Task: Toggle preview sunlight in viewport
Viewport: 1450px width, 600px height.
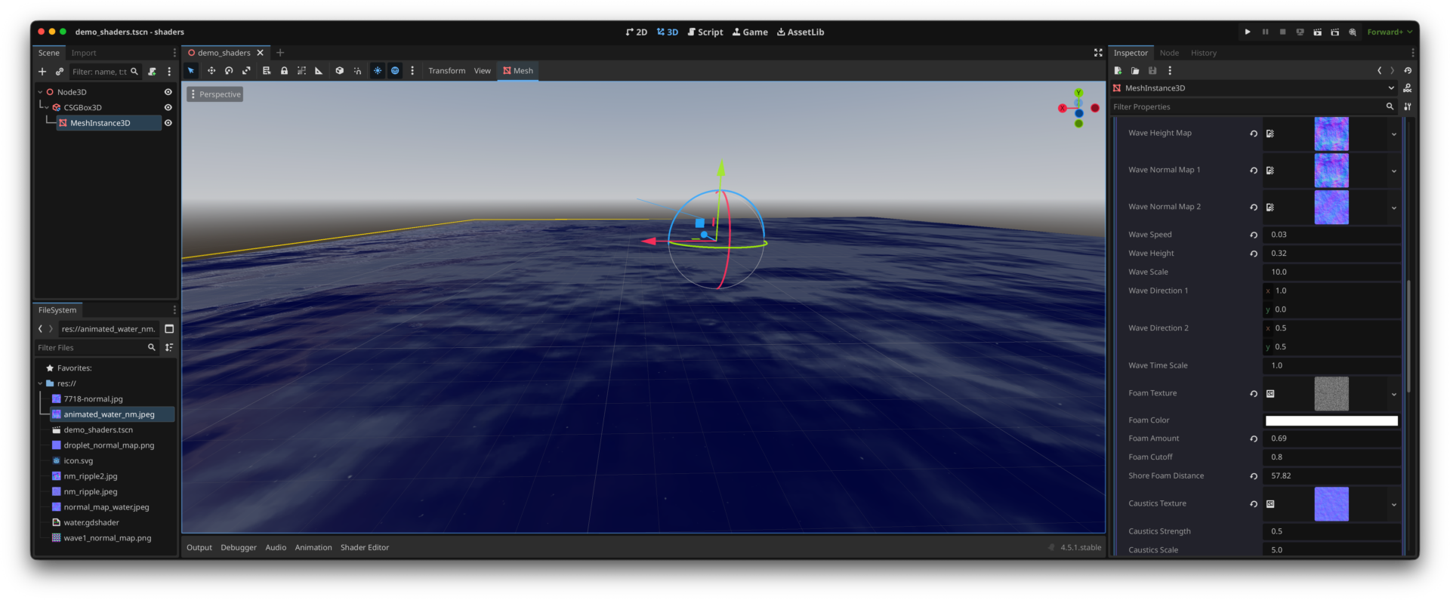Action: click(377, 71)
